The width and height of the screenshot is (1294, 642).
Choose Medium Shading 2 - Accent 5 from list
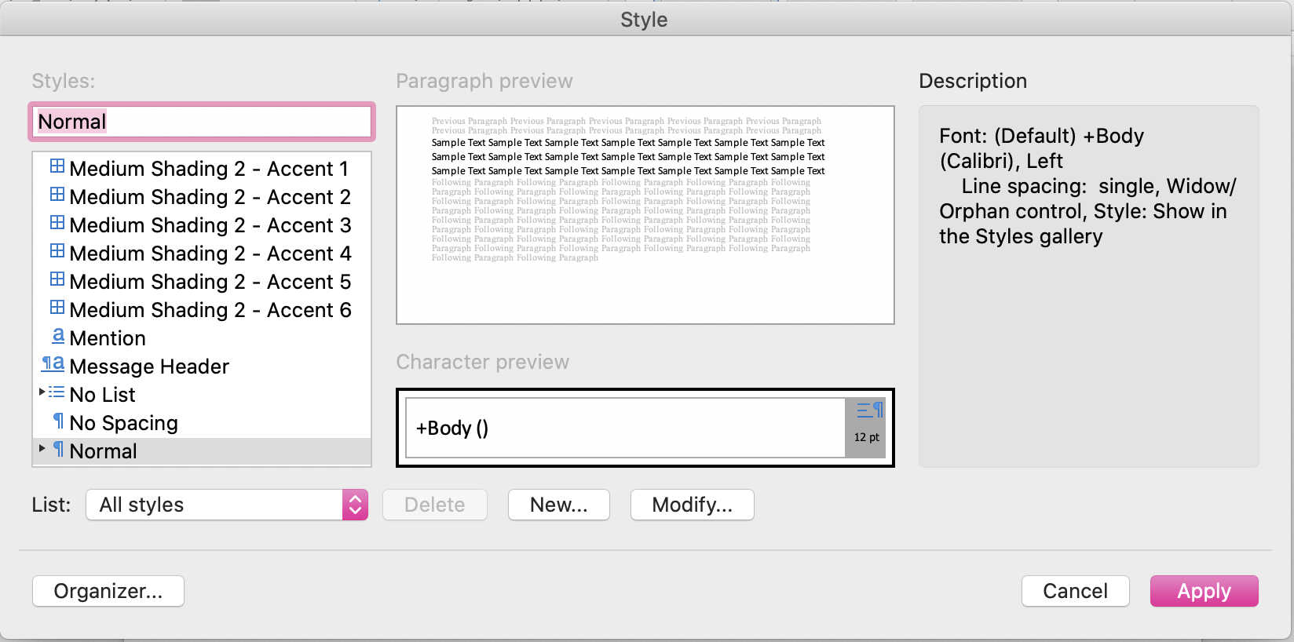(x=210, y=282)
